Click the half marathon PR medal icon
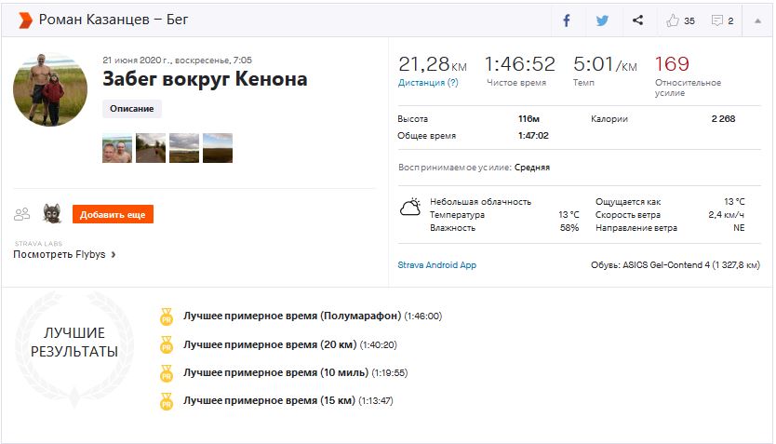Screen dimensions: 776x444 [x=167, y=316]
